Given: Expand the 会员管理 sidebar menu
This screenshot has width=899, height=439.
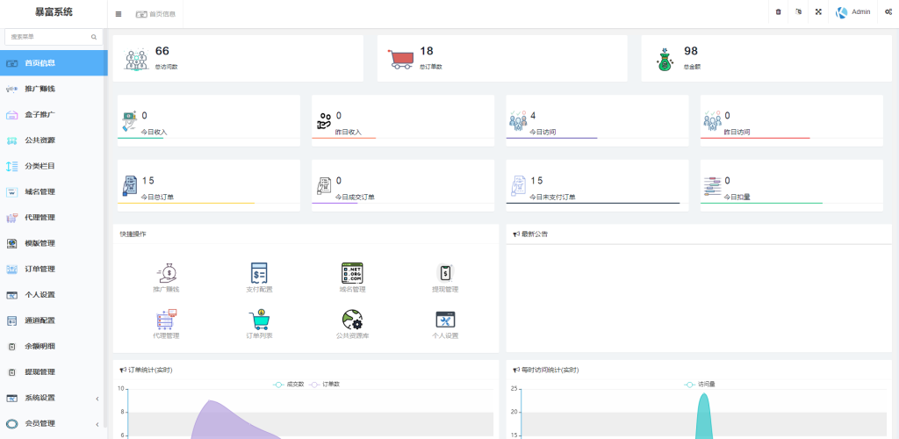Looking at the screenshot, I should [x=53, y=423].
